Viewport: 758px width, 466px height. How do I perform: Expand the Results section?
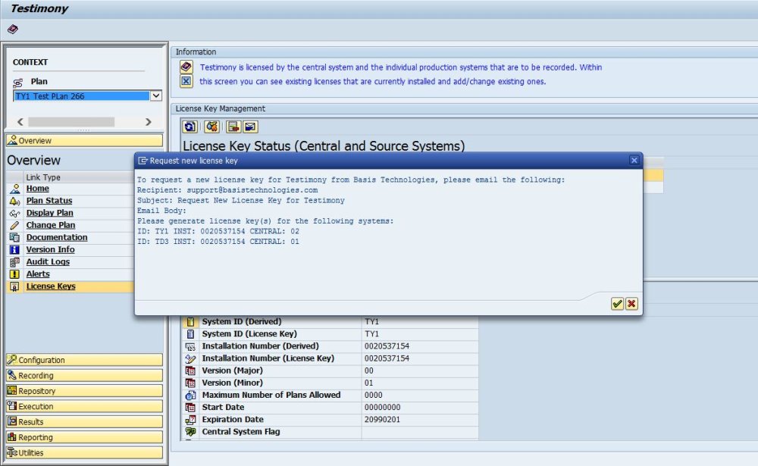pyautogui.click(x=85, y=421)
